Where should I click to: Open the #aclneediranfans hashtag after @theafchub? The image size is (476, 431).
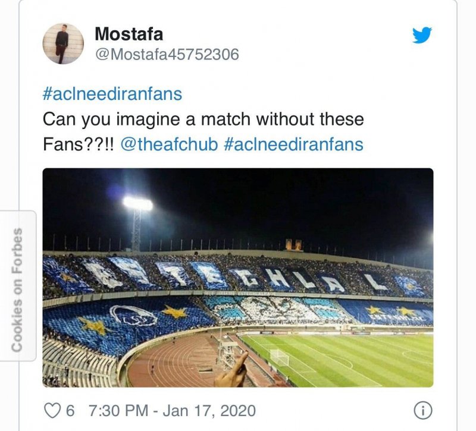293,144
